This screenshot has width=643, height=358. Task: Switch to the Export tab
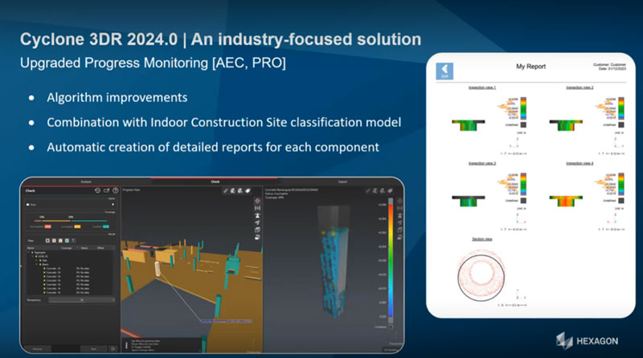pos(342,181)
